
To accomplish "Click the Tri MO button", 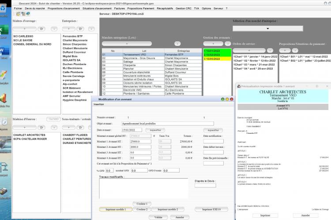I will [53, 119].
